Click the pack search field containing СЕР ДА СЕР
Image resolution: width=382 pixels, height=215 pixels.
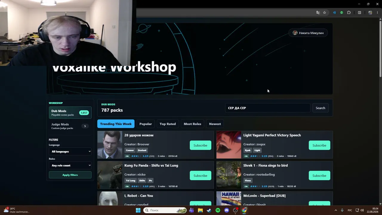[x=268, y=108]
